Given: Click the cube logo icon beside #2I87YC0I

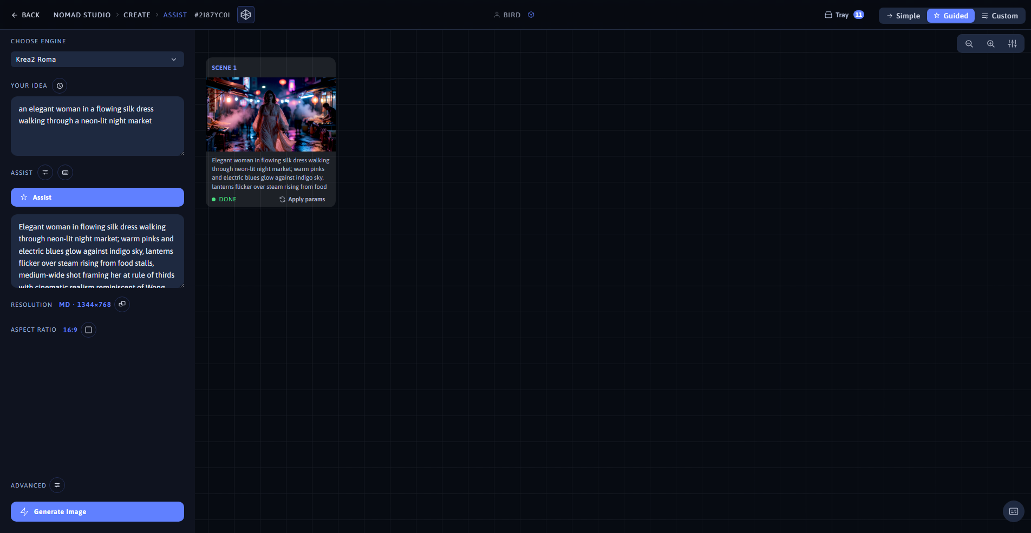Looking at the screenshot, I should (x=246, y=15).
